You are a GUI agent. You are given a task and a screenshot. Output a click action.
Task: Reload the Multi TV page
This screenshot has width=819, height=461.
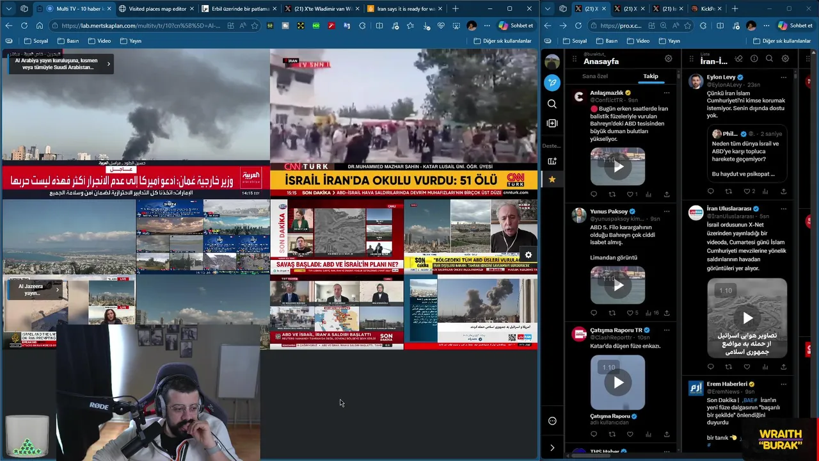(x=24, y=26)
